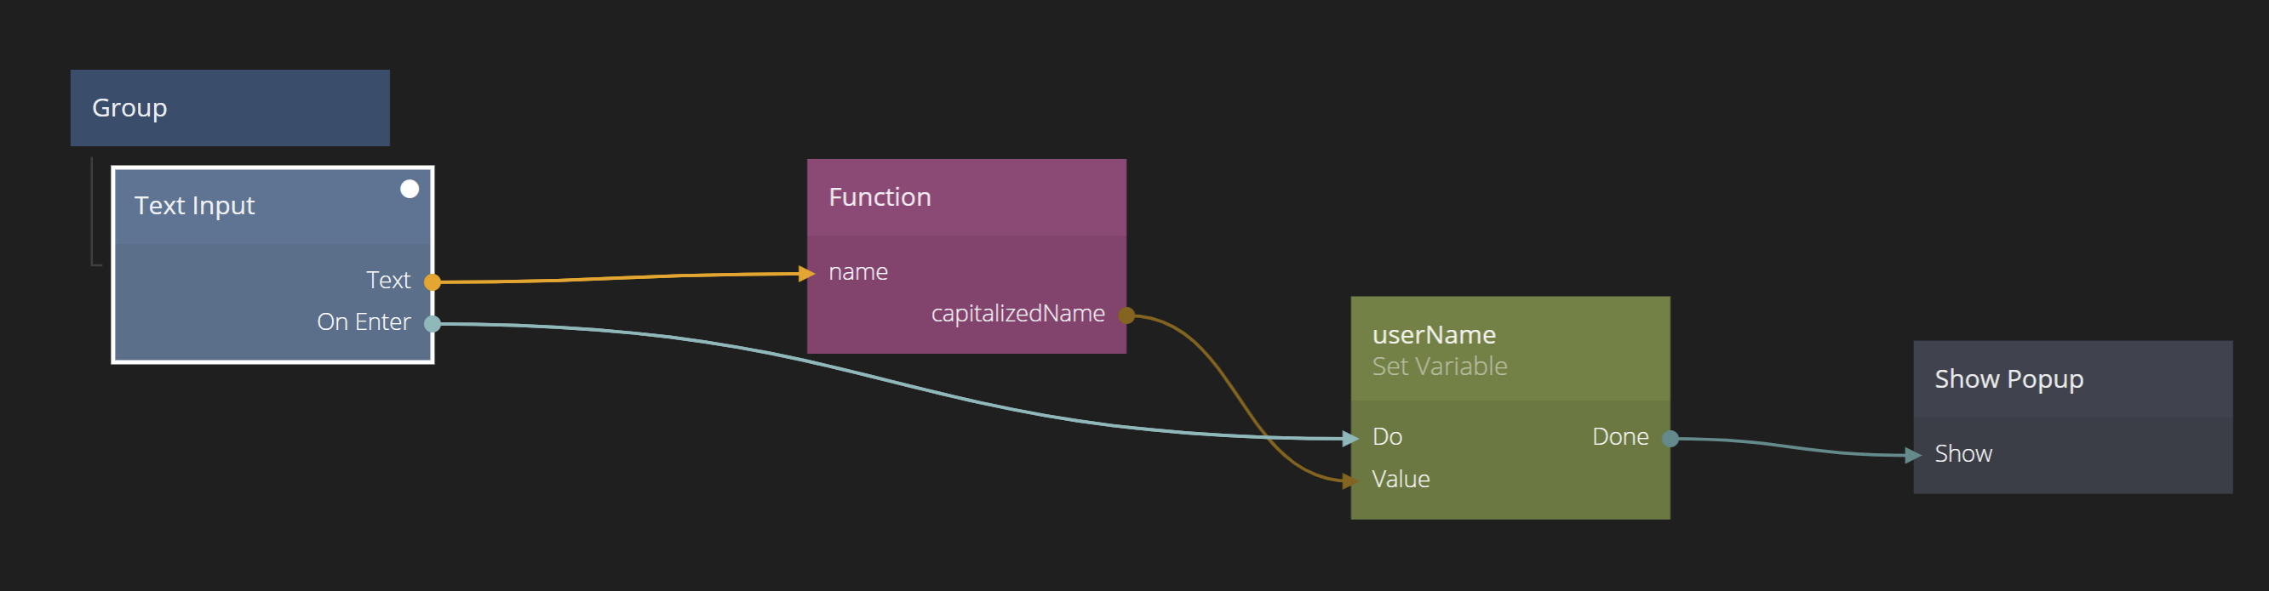Click the On Enter port label
Image resolution: width=2269 pixels, height=591 pixels.
coord(364,323)
